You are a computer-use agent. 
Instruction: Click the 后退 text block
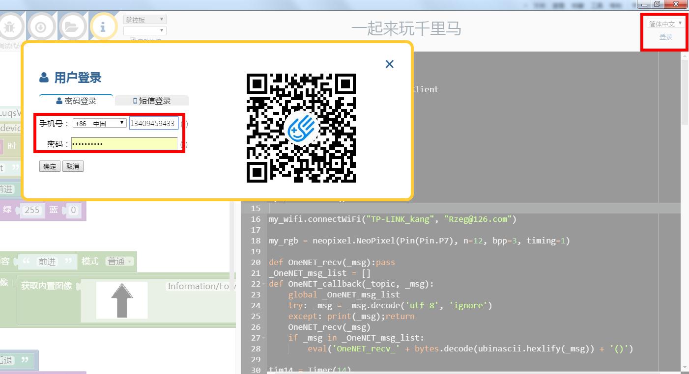click(6, 360)
